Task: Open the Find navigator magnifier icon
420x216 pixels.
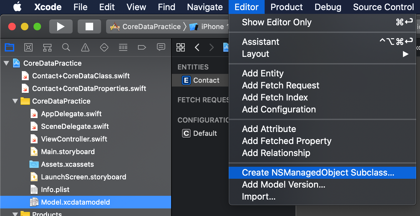Action: coord(66,47)
